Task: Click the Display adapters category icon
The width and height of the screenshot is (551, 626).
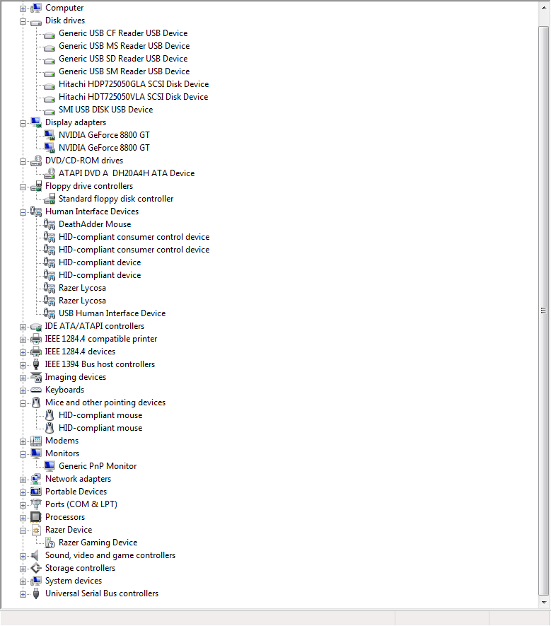Action: coord(36,122)
